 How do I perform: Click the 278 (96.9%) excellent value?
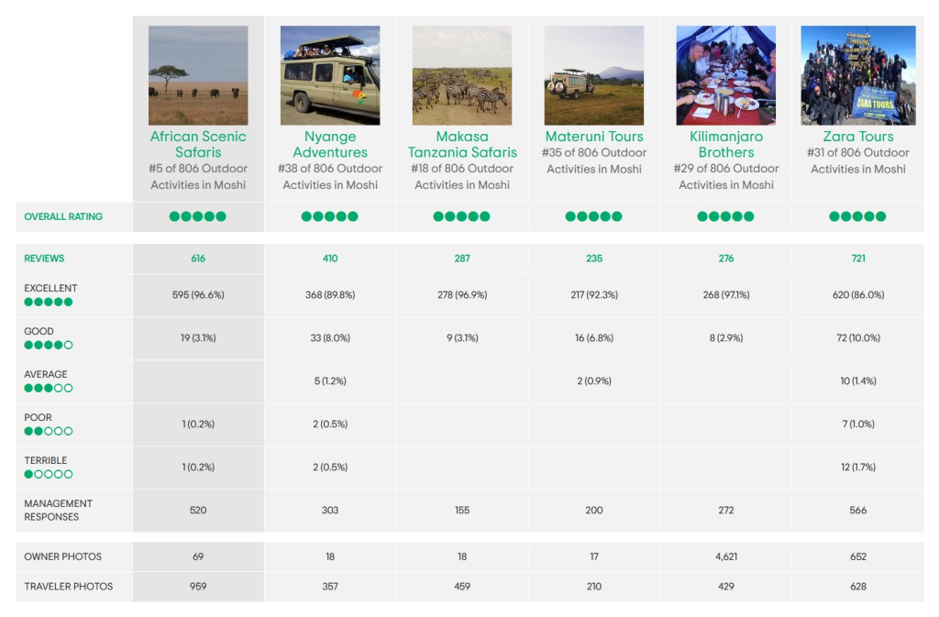pyautogui.click(x=462, y=295)
